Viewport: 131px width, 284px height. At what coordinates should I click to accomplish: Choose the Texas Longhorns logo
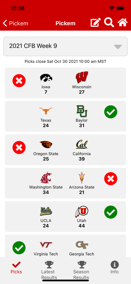(x=46, y=111)
